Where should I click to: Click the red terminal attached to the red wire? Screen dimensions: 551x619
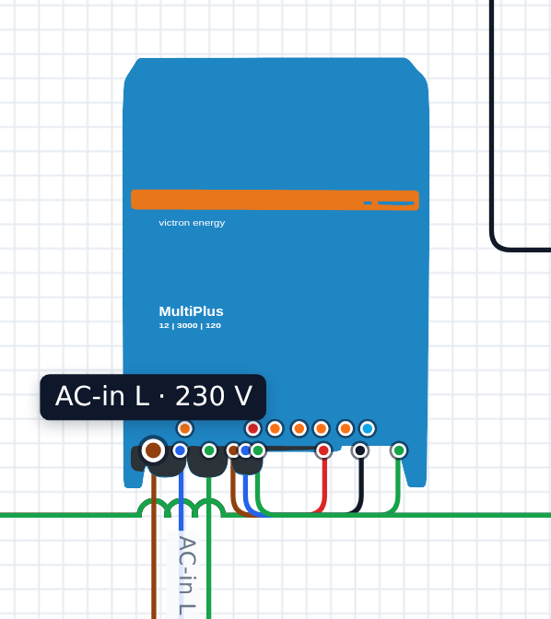click(x=323, y=450)
